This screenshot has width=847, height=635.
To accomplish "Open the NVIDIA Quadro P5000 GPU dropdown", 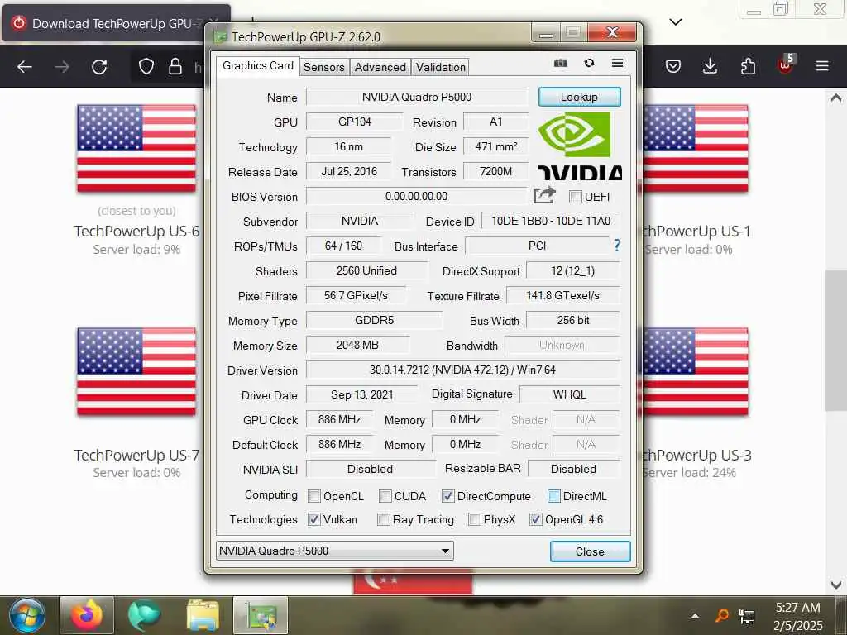I will point(334,551).
